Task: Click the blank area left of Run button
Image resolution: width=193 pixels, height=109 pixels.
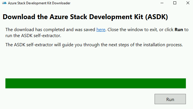Action: click(x=79, y=99)
